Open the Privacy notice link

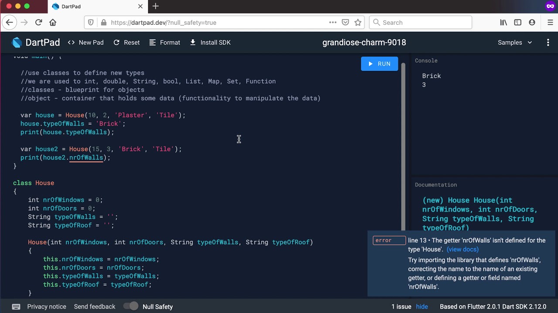(x=47, y=306)
